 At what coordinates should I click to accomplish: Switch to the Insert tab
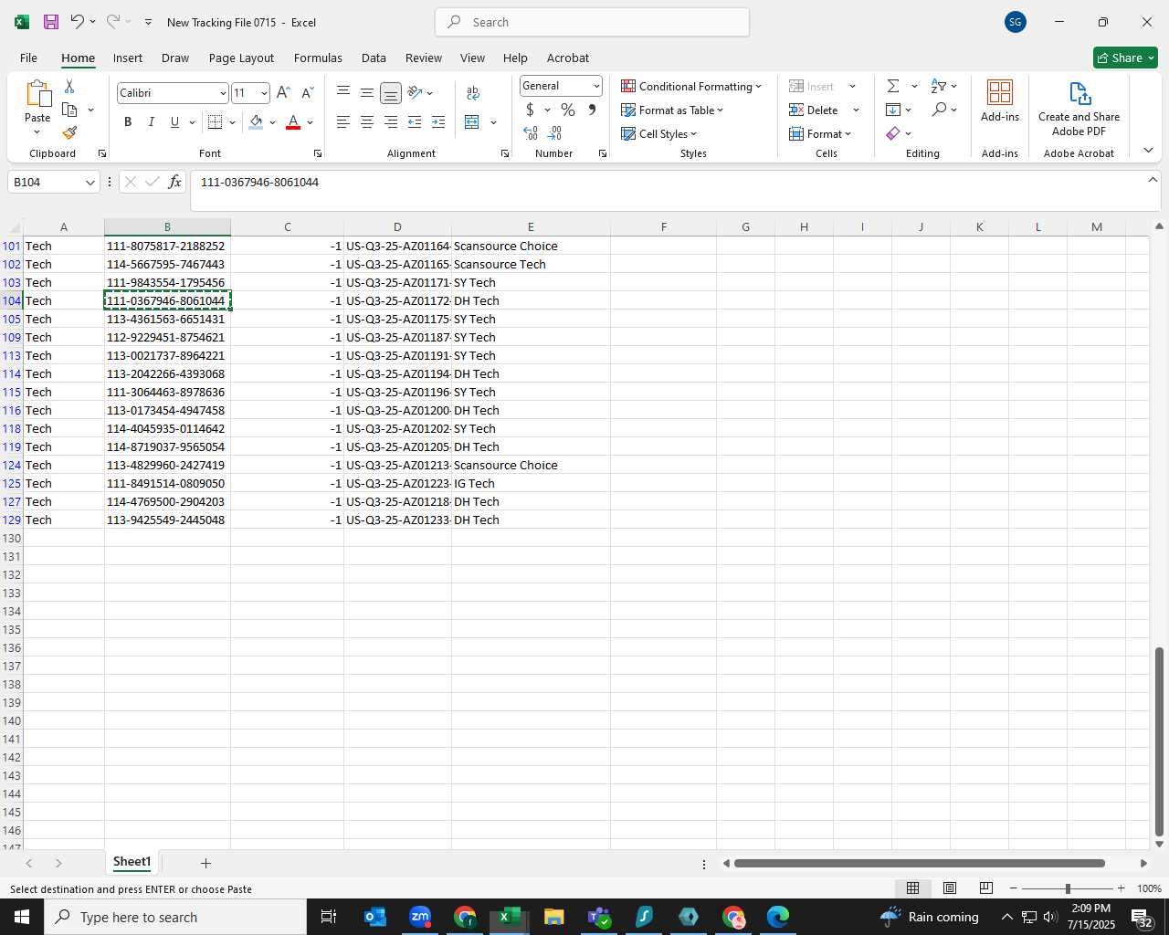click(x=128, y=58)
